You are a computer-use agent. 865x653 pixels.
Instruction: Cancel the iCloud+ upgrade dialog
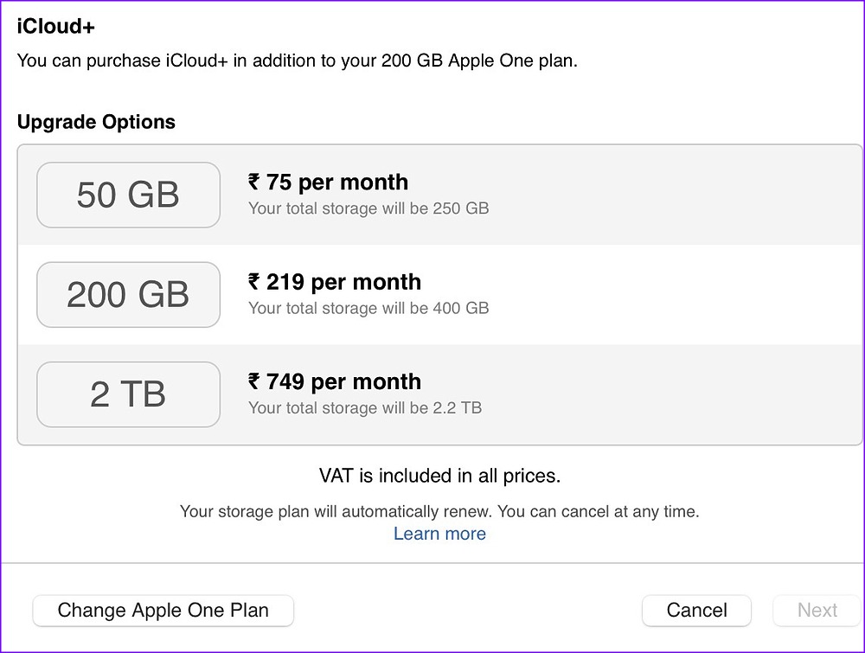coord(696,611)
